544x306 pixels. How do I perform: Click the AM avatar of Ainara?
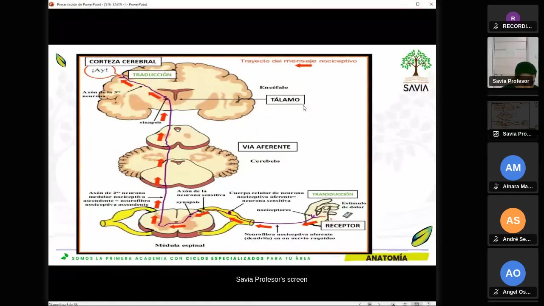click(513, 168)
